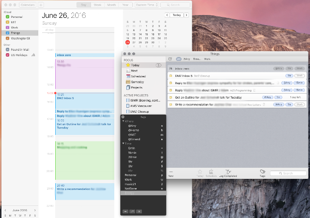Click the Today button in Calendar
This screenshot has width=310, height=218.
click(x=176, y=15)
